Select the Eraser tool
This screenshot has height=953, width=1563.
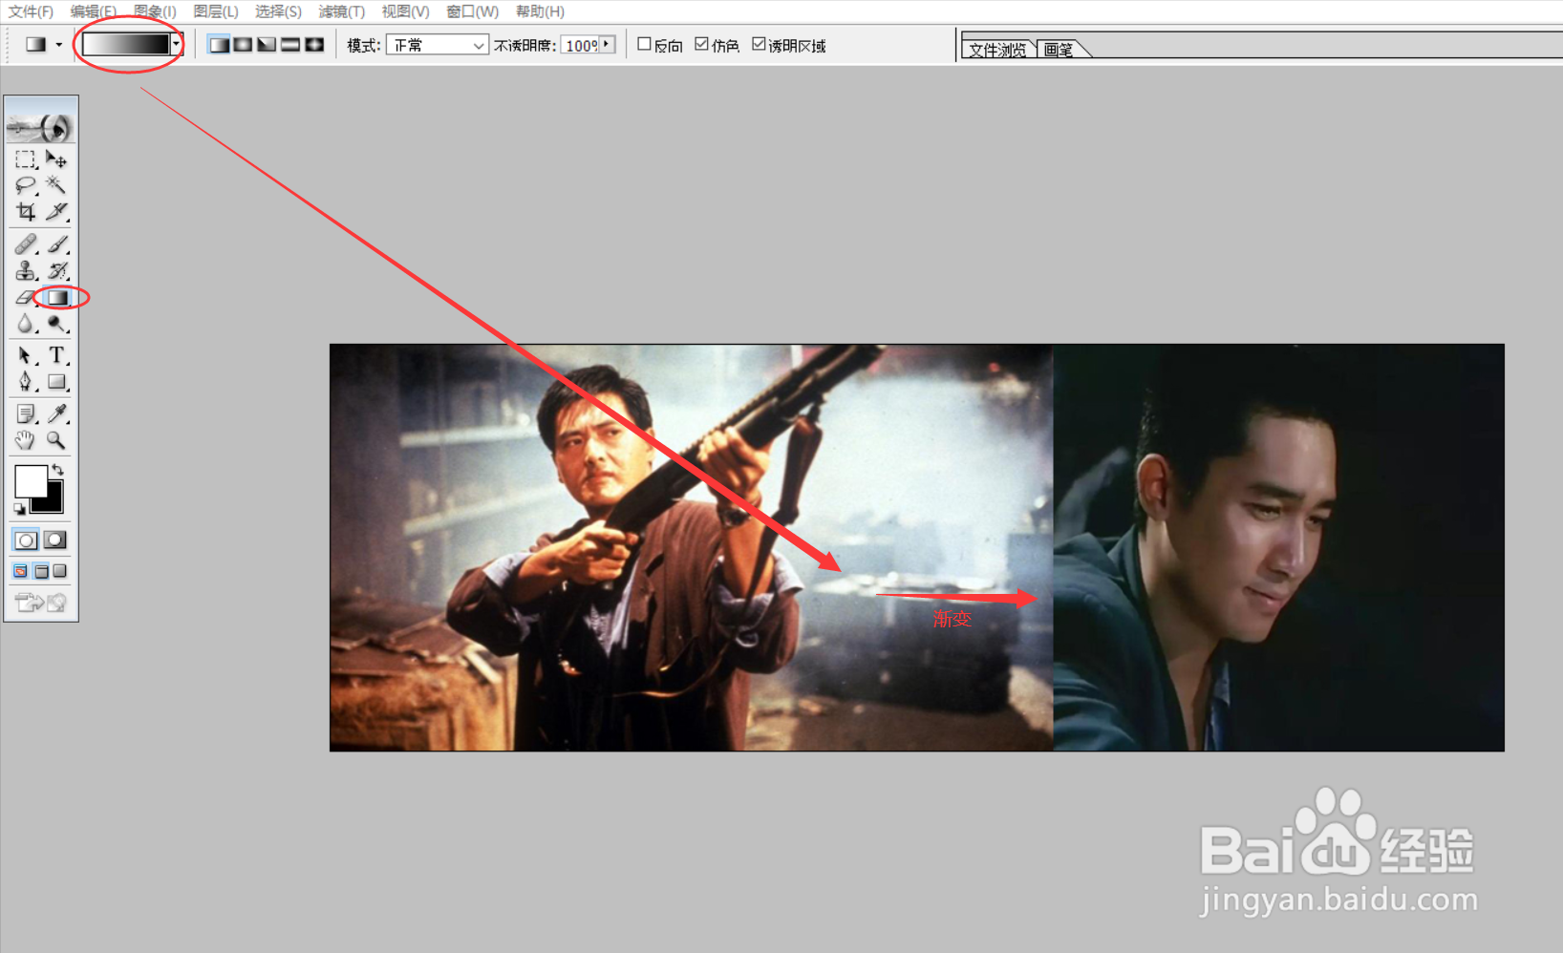tap(26, 298)
